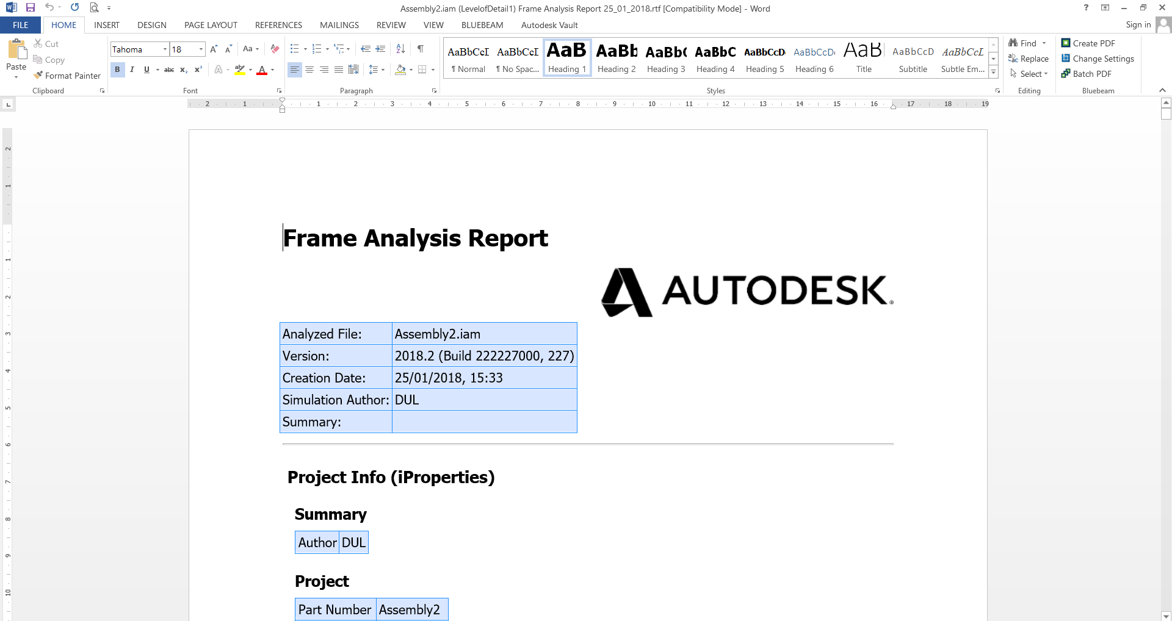Open the font size dropdown
1172x621 pixels.
click(x=200, y=49)
